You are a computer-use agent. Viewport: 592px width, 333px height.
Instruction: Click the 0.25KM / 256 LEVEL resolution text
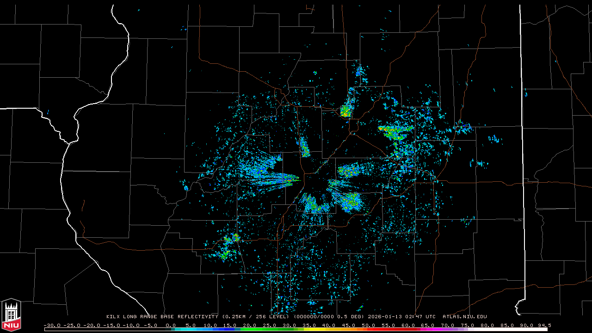click(x=257, y=317)
